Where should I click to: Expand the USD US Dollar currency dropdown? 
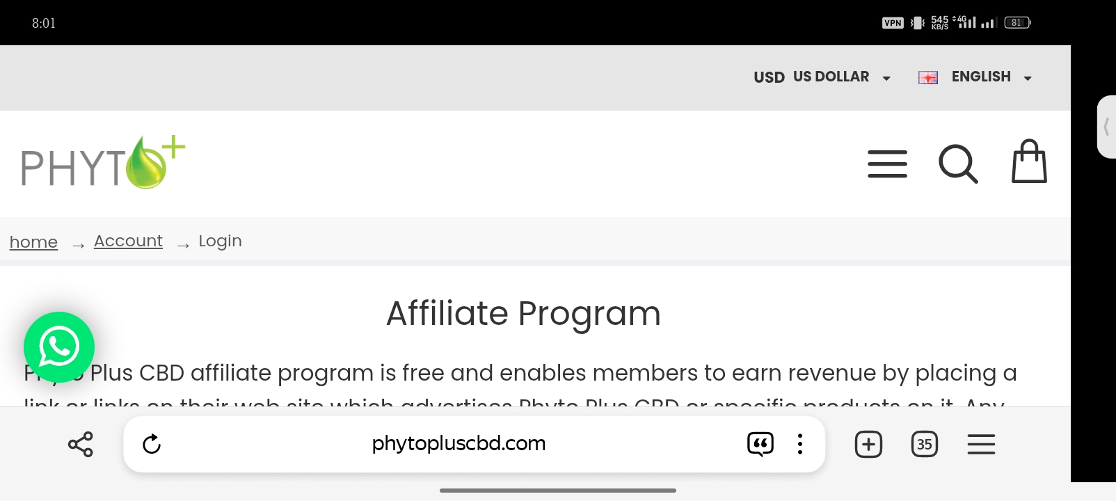click(822, 77)
